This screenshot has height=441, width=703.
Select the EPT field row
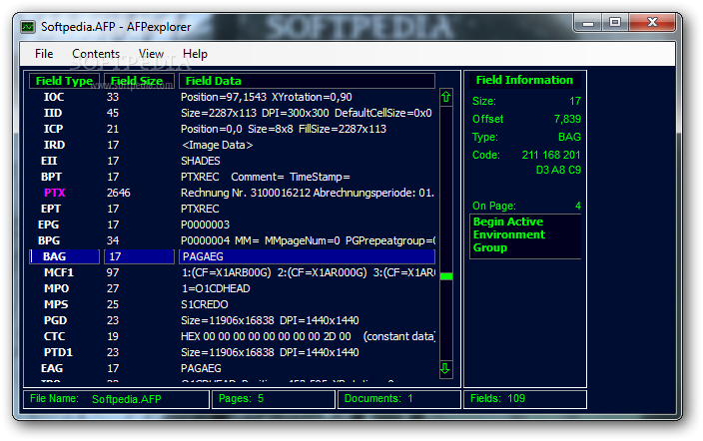pos(233,209)
